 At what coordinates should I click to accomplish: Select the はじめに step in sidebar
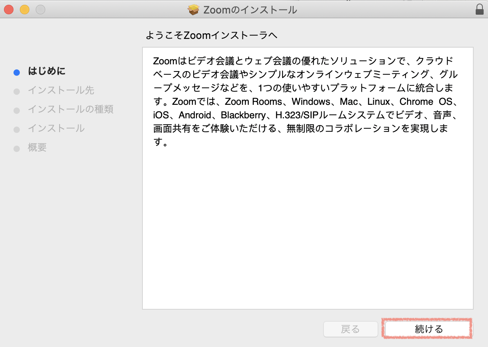47,71
